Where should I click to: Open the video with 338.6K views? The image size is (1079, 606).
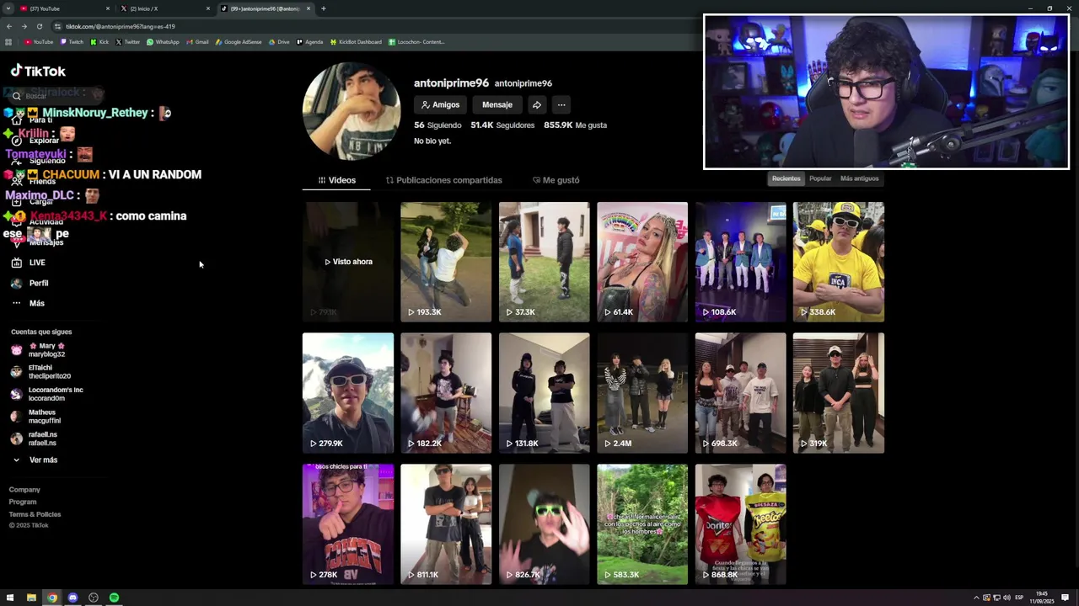839,262
